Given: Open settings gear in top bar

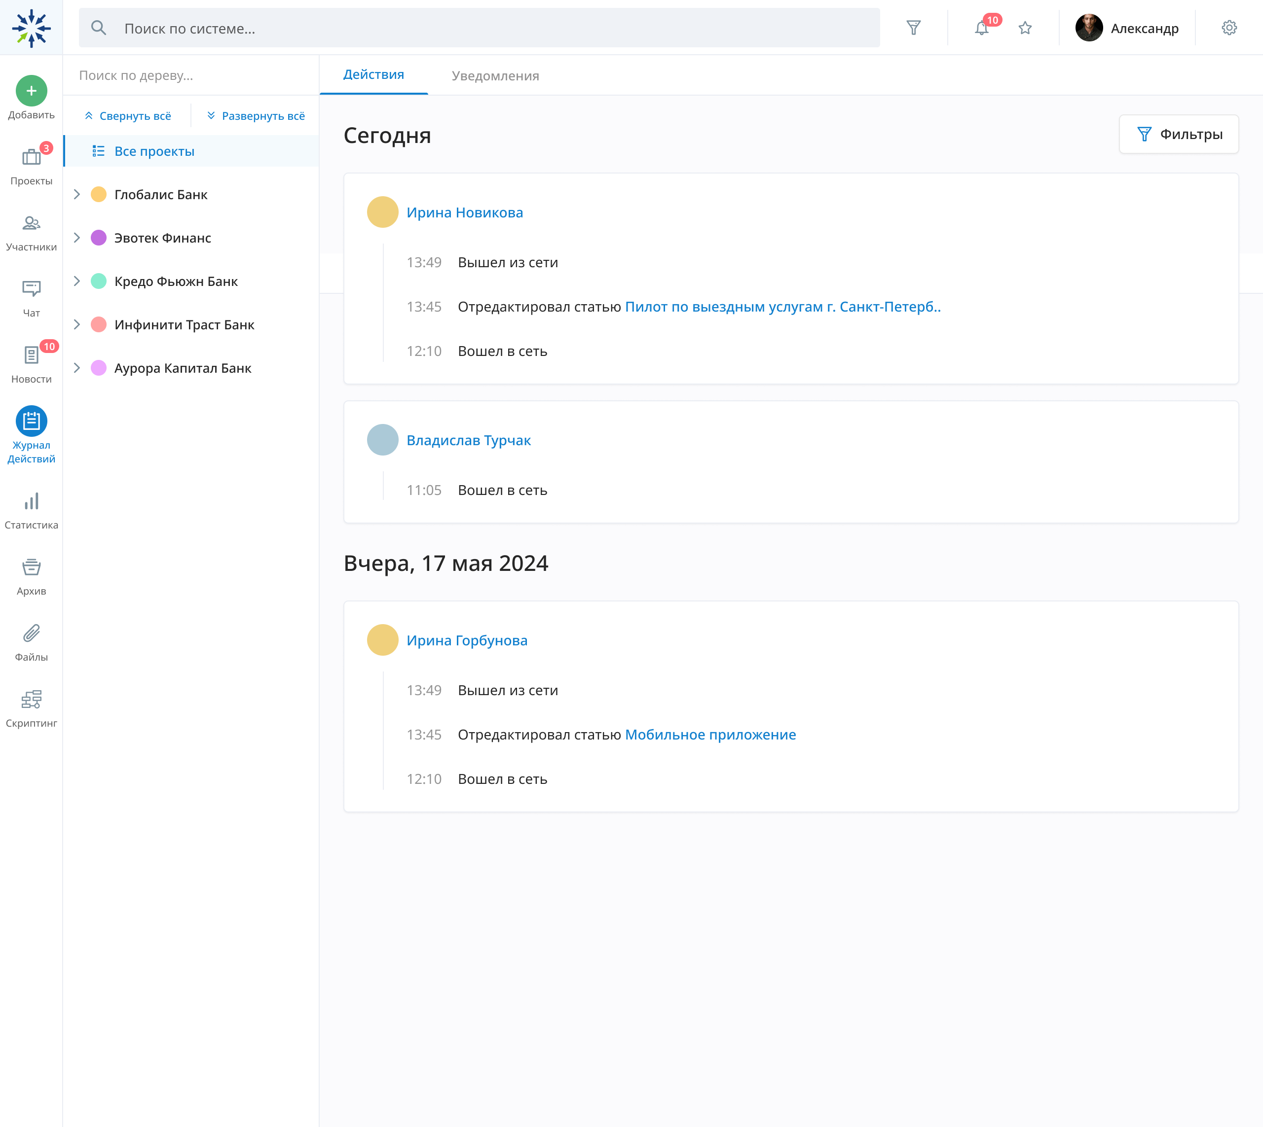Looking at the screenshot, I should pyautogui.click(x=1229, y=29).
